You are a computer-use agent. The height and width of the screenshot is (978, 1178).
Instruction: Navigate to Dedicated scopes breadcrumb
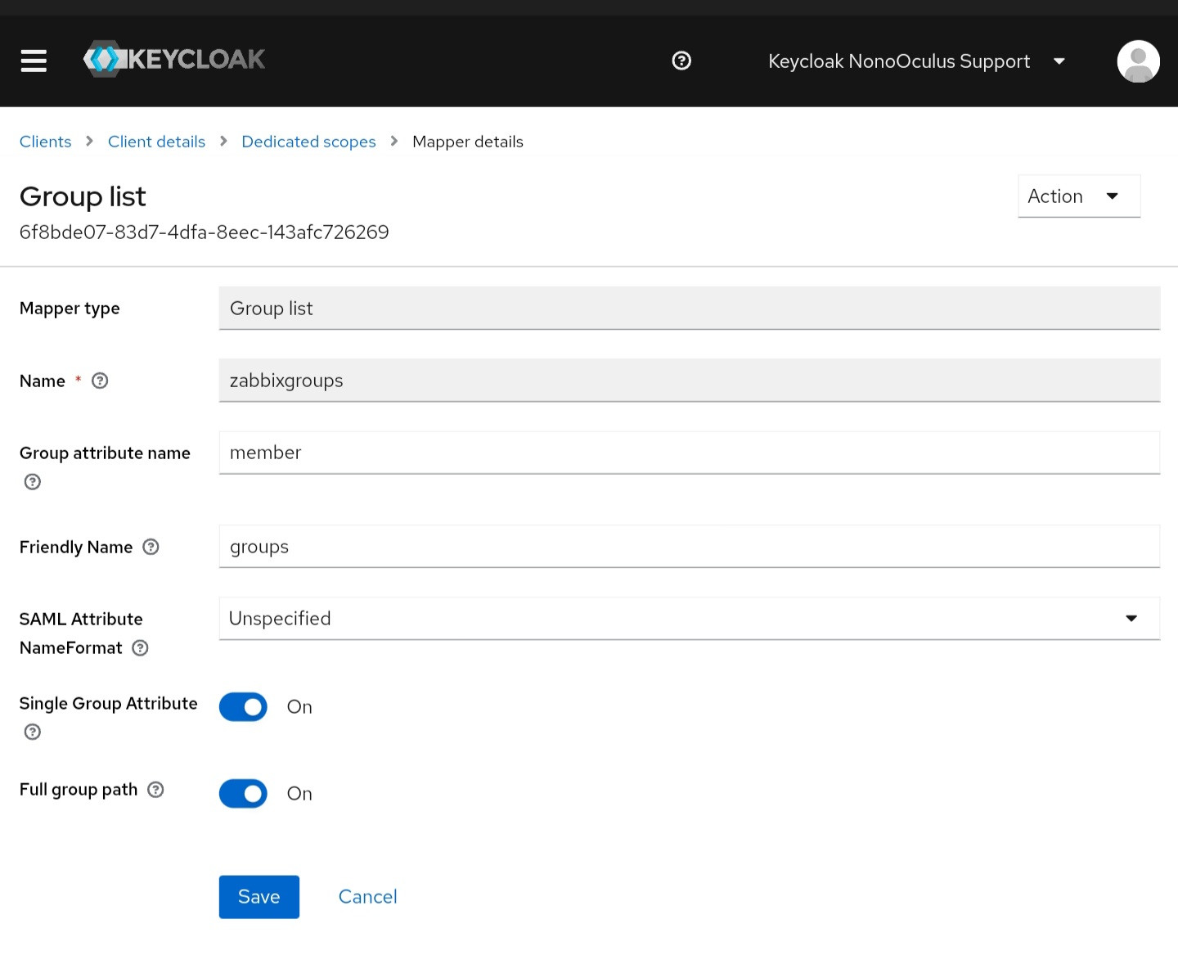coord(308,142)
